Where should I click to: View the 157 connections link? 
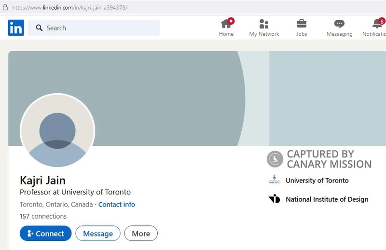[x=43, y=216]
